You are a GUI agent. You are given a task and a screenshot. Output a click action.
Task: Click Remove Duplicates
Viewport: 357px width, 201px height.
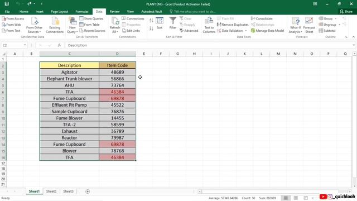click(x=233, y=25)
